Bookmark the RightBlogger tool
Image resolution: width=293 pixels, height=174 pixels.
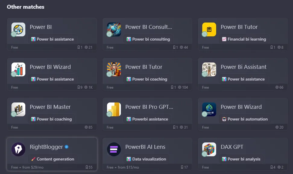(x=87, y=167)
